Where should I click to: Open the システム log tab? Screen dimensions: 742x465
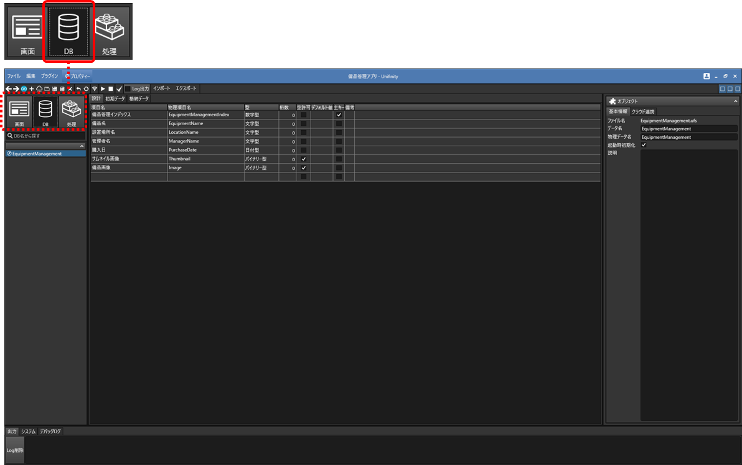(29, 431)
